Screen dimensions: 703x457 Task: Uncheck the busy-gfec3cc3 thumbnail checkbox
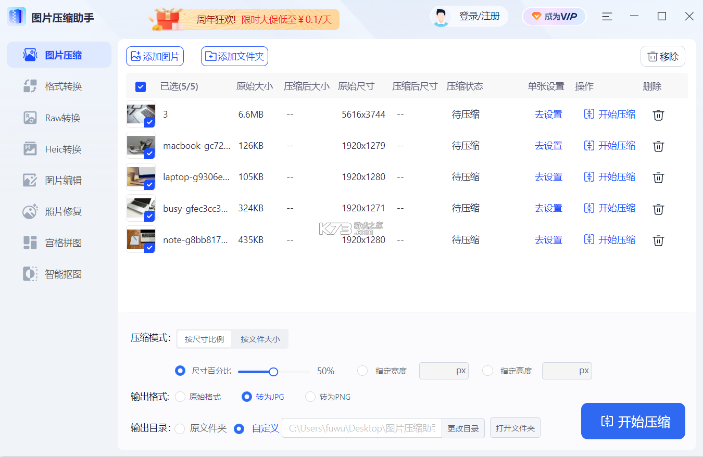(x=149, y=216)
